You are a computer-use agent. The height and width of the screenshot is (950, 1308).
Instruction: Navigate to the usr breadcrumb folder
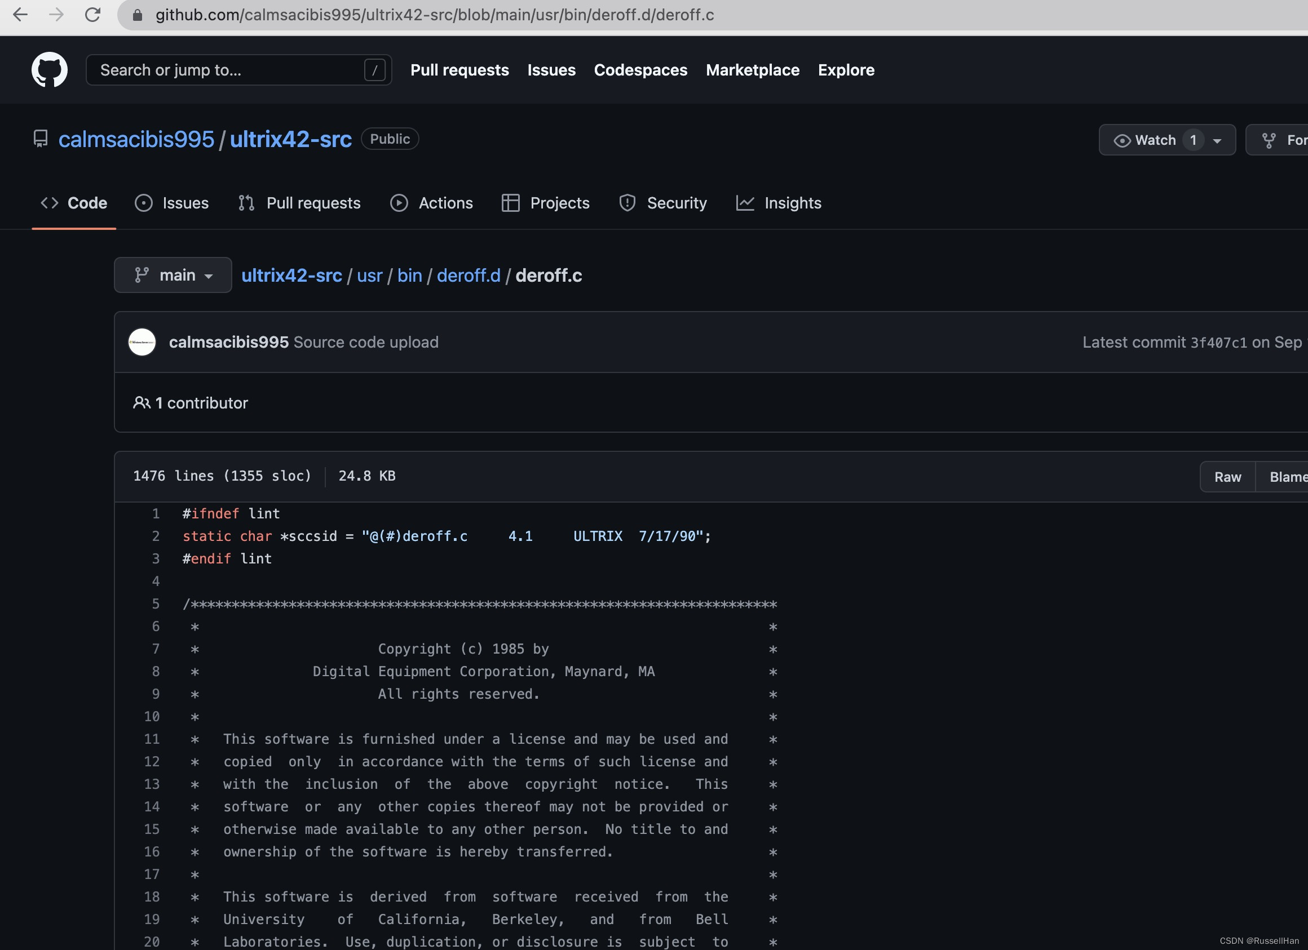pos(370,276)
